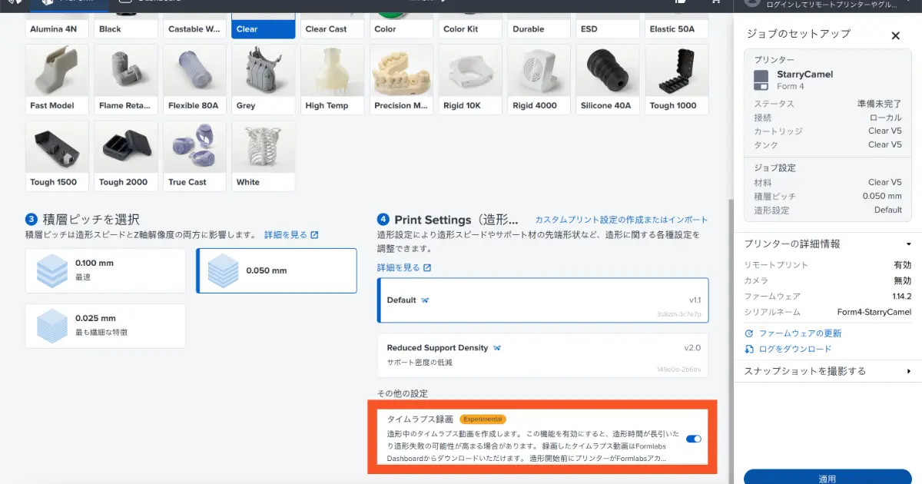This screenshot has width=922, height=484.
Task: Click the Form4-StarryCamel serial name value
Action: pos(874,312)
